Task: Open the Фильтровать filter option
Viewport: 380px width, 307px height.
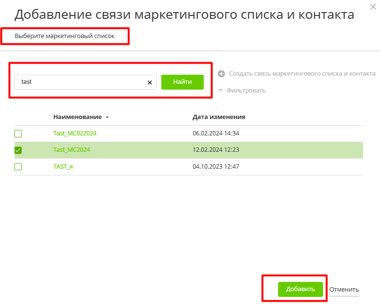Action: pos(246,91)
